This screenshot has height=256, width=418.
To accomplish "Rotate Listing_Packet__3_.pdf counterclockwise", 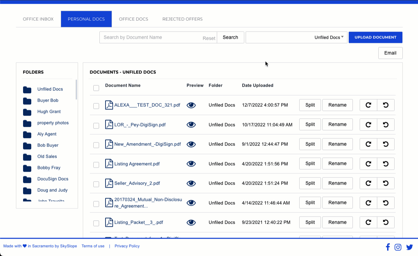I will (x=386, y=222).
